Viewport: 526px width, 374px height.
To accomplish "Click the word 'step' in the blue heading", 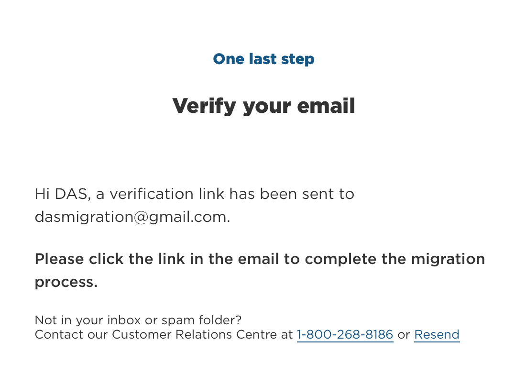I will (297, 59).
